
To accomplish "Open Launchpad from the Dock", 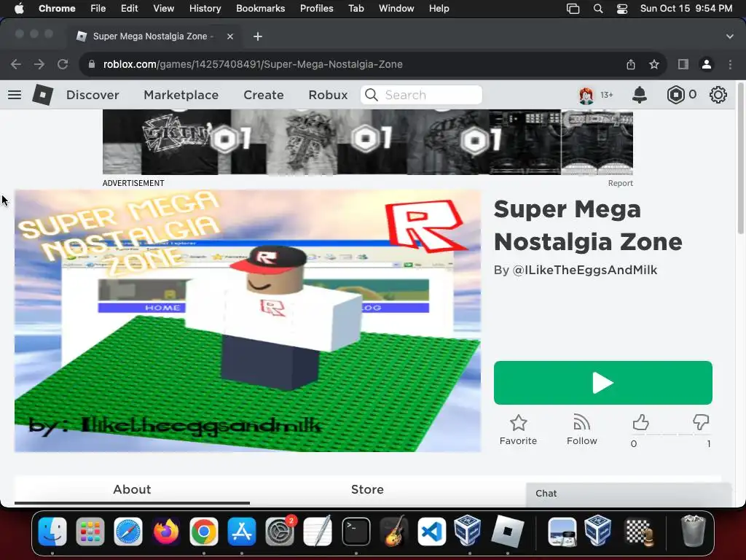I will (90, 532).
